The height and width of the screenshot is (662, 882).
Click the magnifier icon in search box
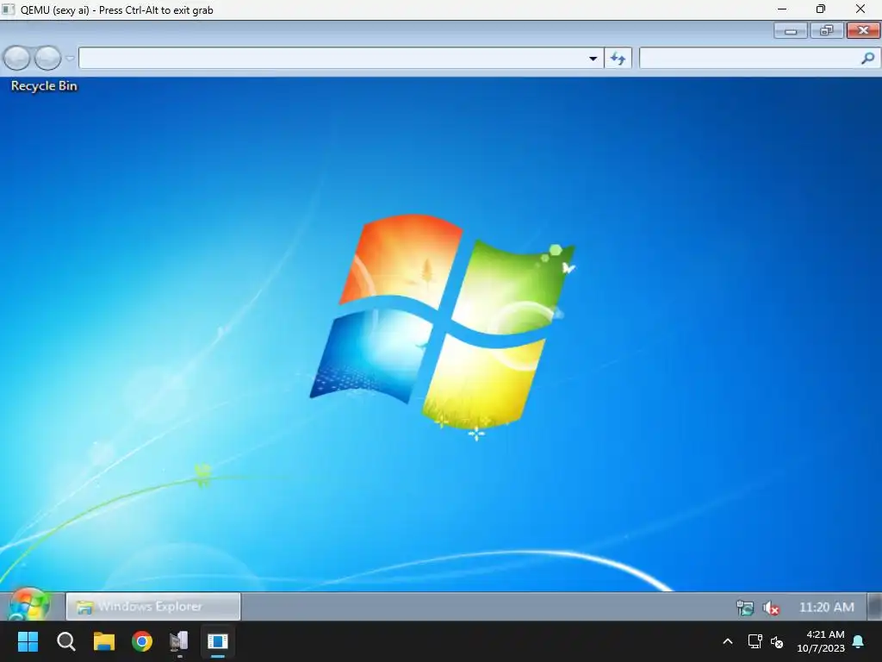pyautogui.click(x=868, y=58)
